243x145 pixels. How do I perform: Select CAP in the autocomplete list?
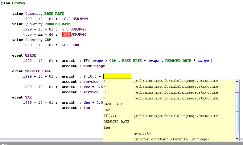tap(107, 110)
